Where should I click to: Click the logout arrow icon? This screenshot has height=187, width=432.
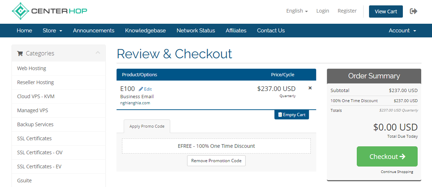(x=414, y=11)
